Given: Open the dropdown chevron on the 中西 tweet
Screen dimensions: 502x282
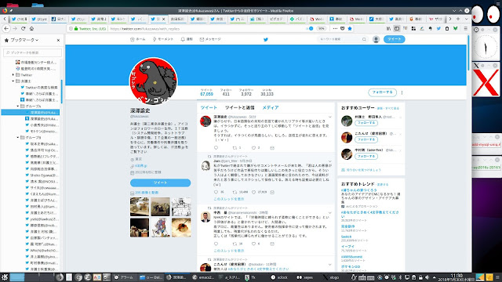Looking at the screenshot, I should (x=330, y=213).
